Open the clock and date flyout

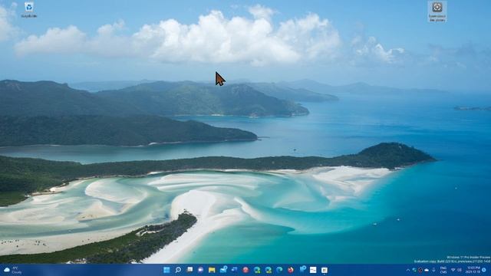click(473, 270)
